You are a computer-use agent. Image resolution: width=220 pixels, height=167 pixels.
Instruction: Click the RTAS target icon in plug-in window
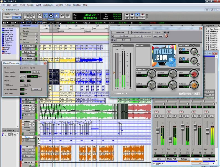166,36
